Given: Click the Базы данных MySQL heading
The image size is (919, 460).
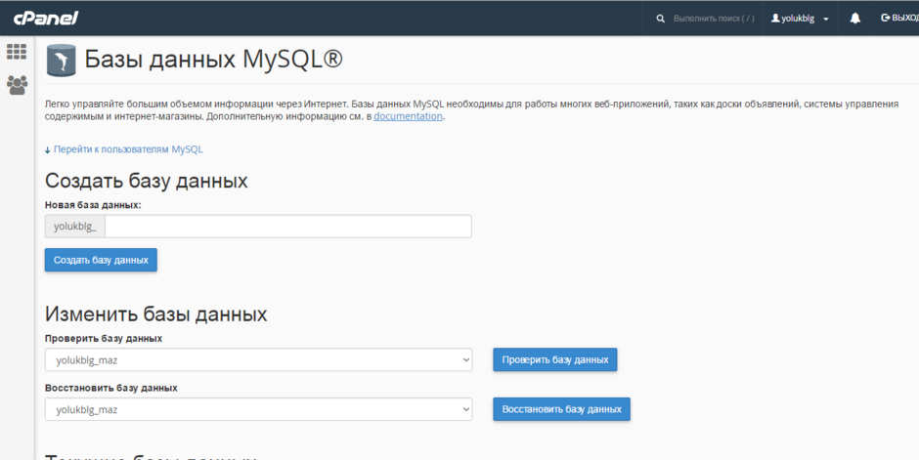Looking at the screenshot, I should tap(213, 60).
